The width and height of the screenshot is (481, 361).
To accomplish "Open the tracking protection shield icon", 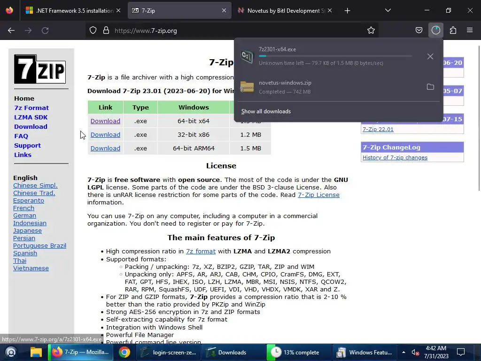I will (x=93, y=31).
